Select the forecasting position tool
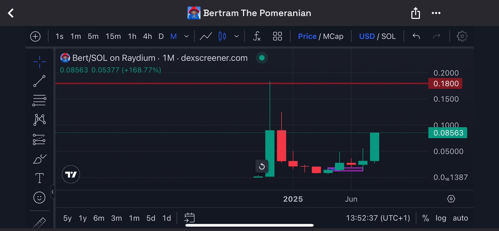This screenshot has width=499, height=231. point(40,139)
